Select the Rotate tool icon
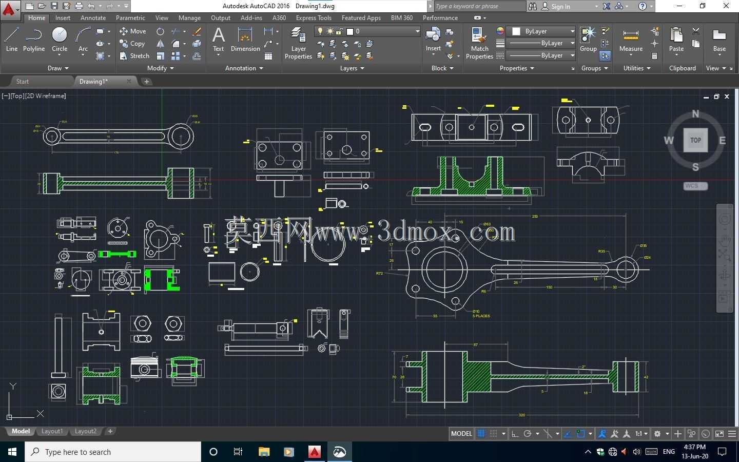 pos(161,31)
